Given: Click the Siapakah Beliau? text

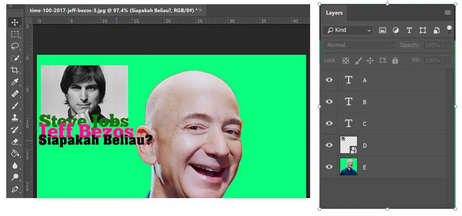Looking at the screenshot, I should click(x=95, y=140).
